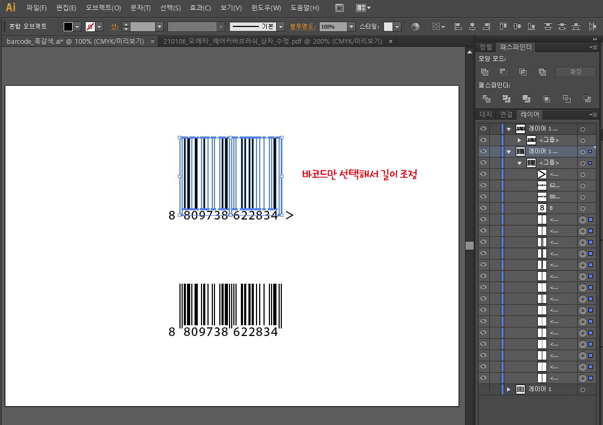Image resolution: width=603 pixels, height=425 pixels.
Task: Click Pathfinder Divide icon
Action: (487, 99)
